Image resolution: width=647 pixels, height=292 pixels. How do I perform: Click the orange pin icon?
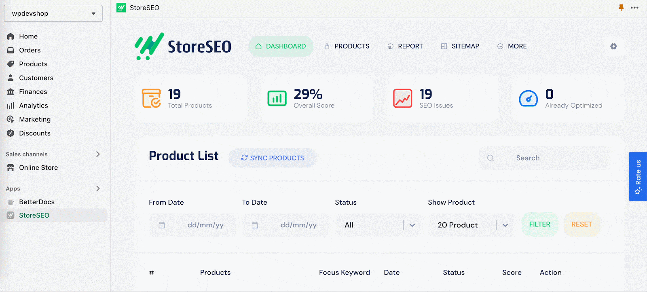pyautogui.click(x=621, y=8)
